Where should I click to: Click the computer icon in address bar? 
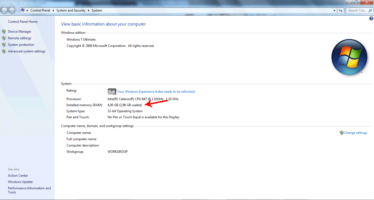pyautogui.click(x=23, y=10)
